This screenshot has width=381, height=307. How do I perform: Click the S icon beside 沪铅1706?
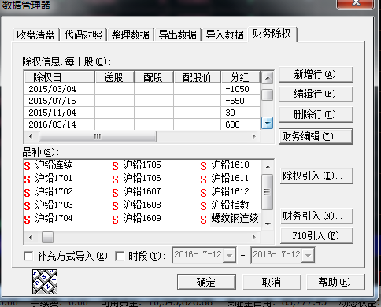tap(115, 179)
